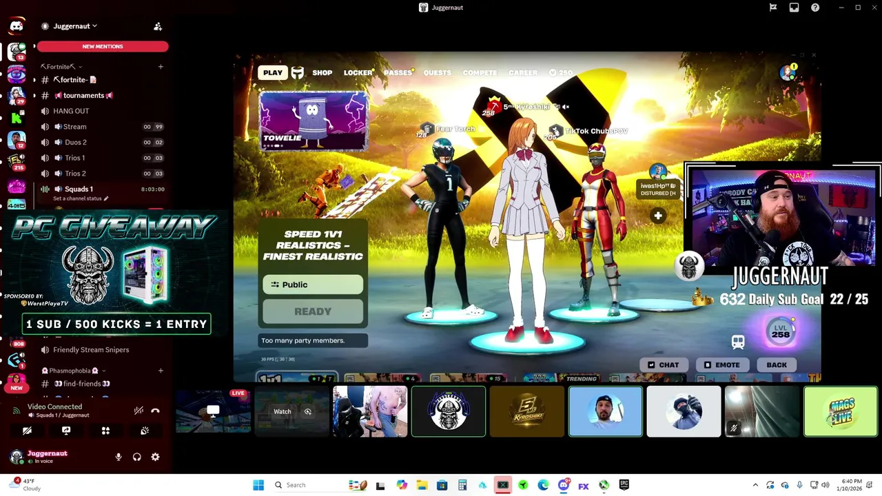The width and height of the screenshot is (882, 496).
Task: Toggle deafen headphones in Discord user panel
Action: [137, 457]
